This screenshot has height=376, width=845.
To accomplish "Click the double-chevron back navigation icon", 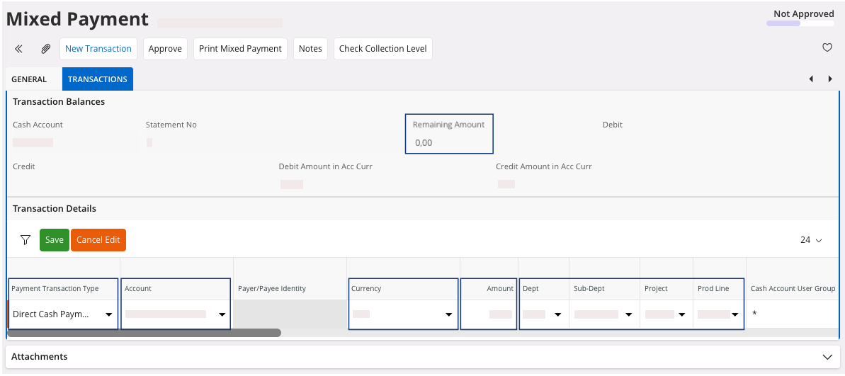I will pos(19,49).
